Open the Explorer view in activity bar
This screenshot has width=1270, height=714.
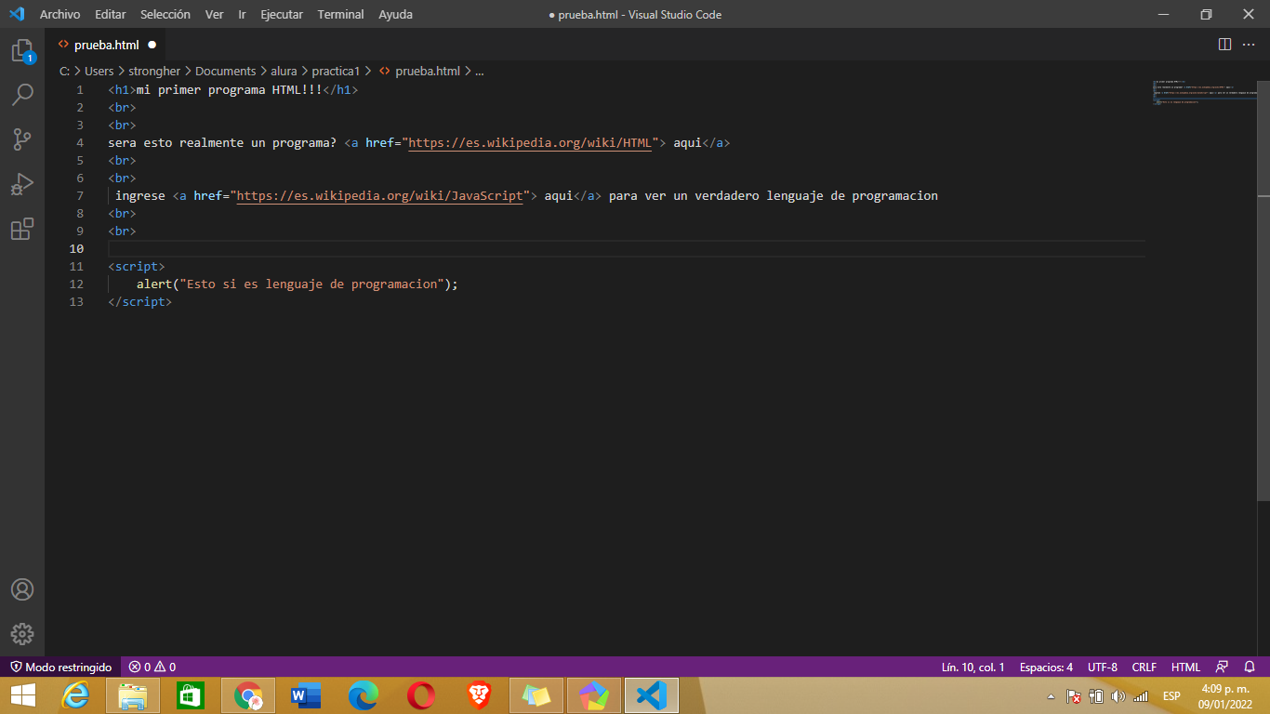click(22, 51)
